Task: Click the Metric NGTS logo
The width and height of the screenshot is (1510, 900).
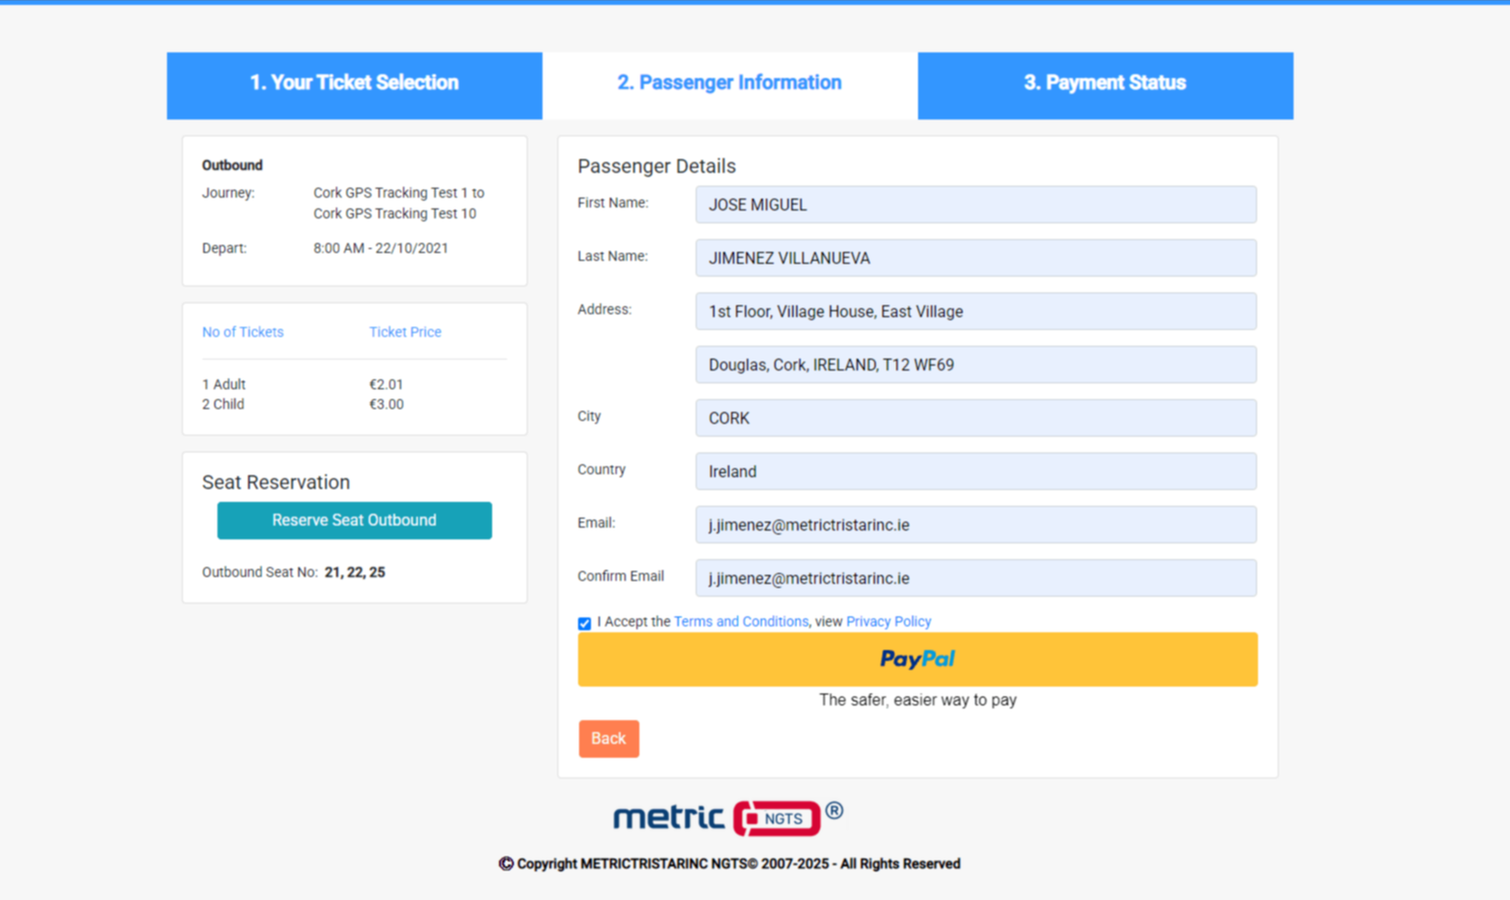Action: (x=727, y=818)
